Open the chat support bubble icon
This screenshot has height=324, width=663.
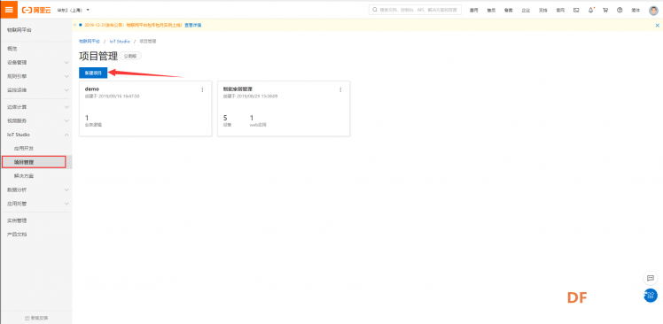point(651,278)
